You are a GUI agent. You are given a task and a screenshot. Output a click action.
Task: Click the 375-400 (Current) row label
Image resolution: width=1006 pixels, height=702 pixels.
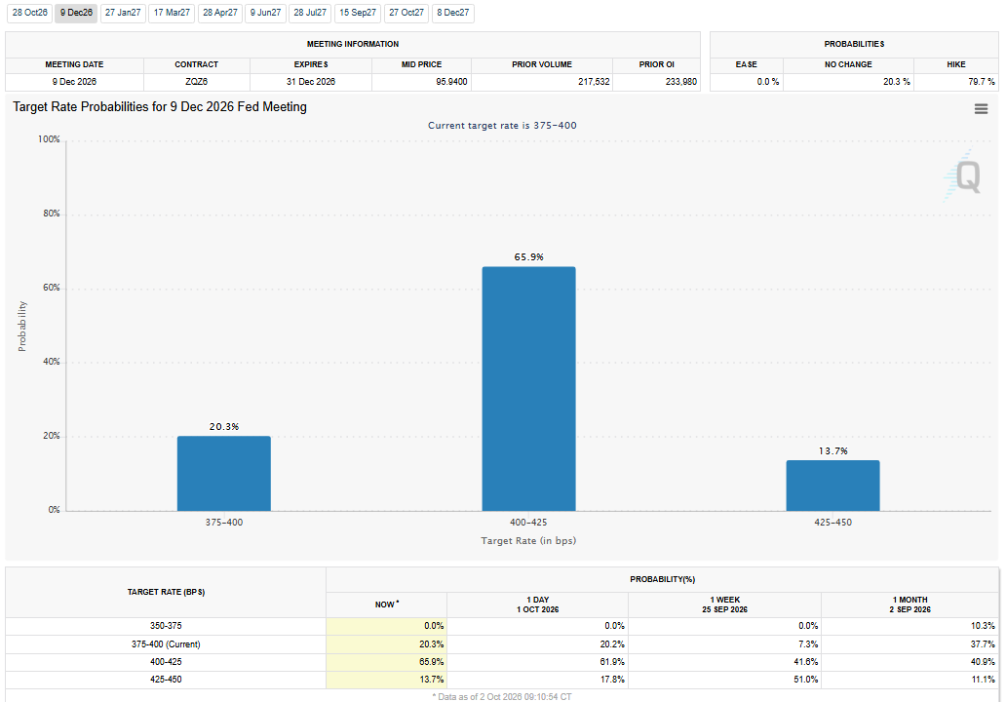pyautogui.click(x=166, y=644)
